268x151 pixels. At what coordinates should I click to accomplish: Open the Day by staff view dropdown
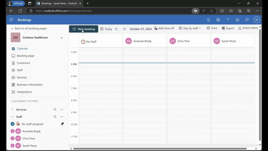point(190,28)
